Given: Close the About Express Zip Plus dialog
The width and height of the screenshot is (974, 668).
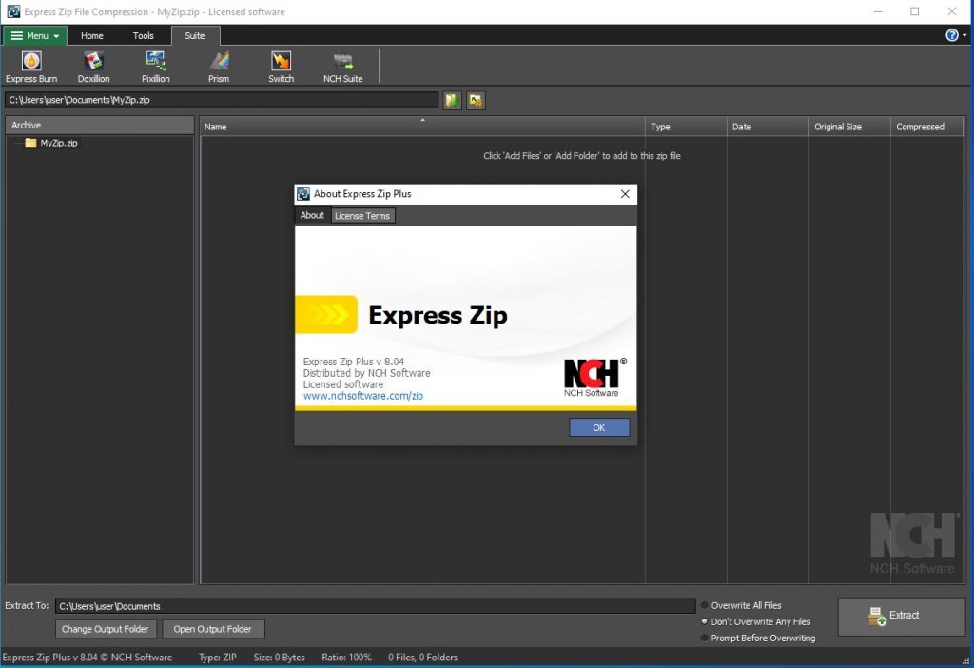Looking at the screenshot, I should click(x=625, y=194).
